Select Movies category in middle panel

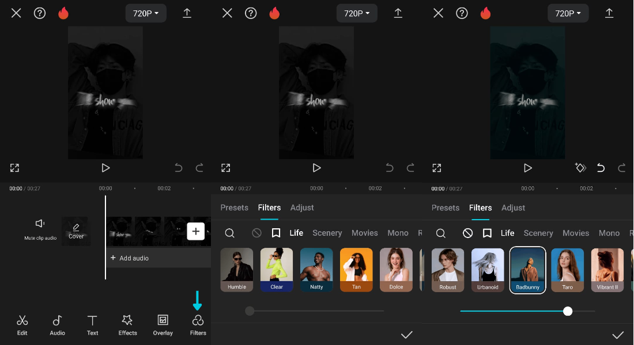364,233
